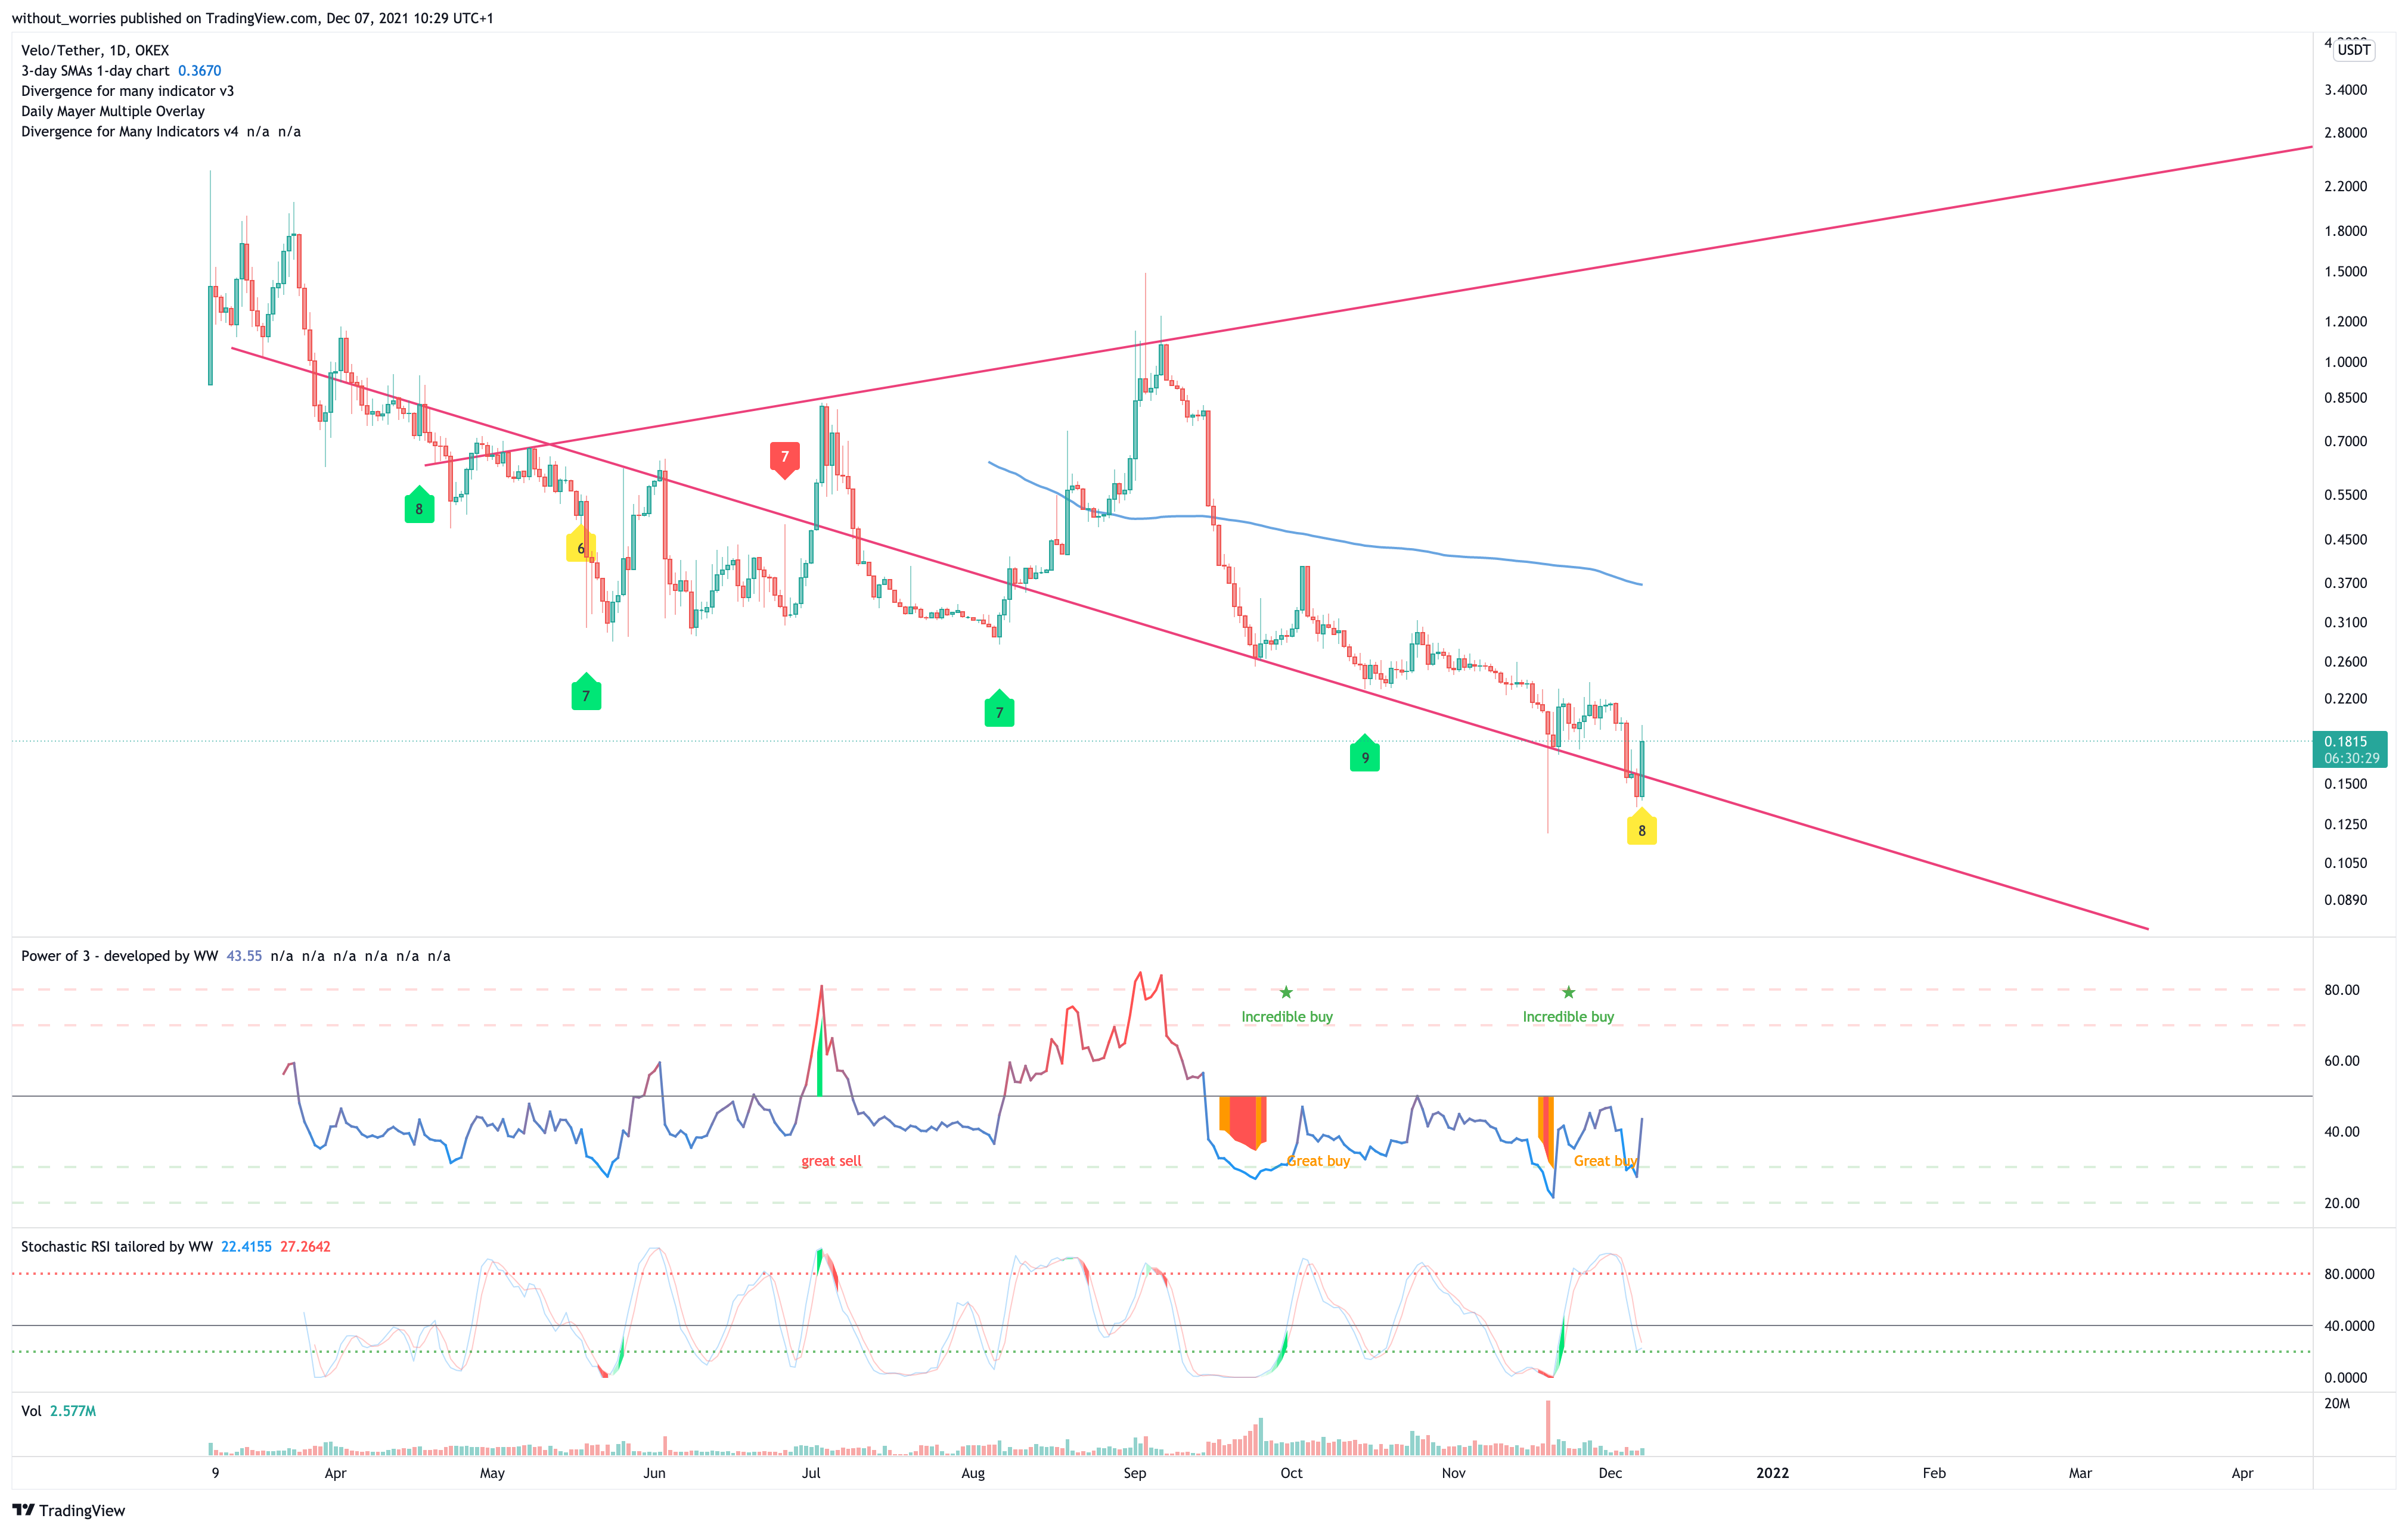Click the 0.1815 current price label
This screenshot has height=1531, width=2408.
pos(2345,742)
